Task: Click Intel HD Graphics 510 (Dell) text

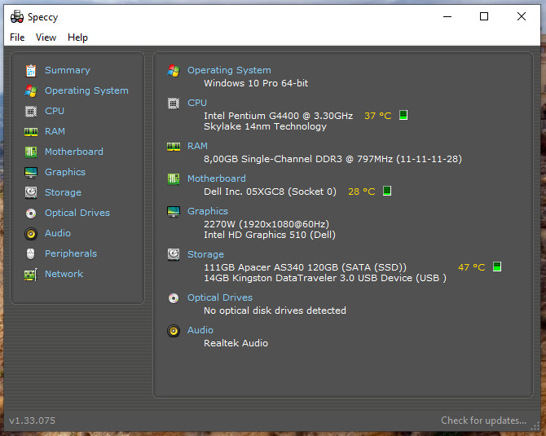Action: point(270,235)
